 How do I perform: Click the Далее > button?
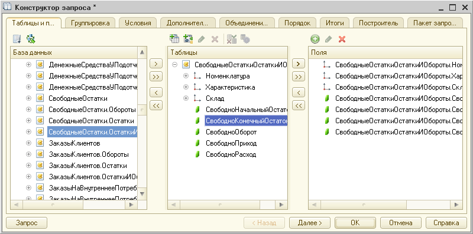(x=310, y=223)
